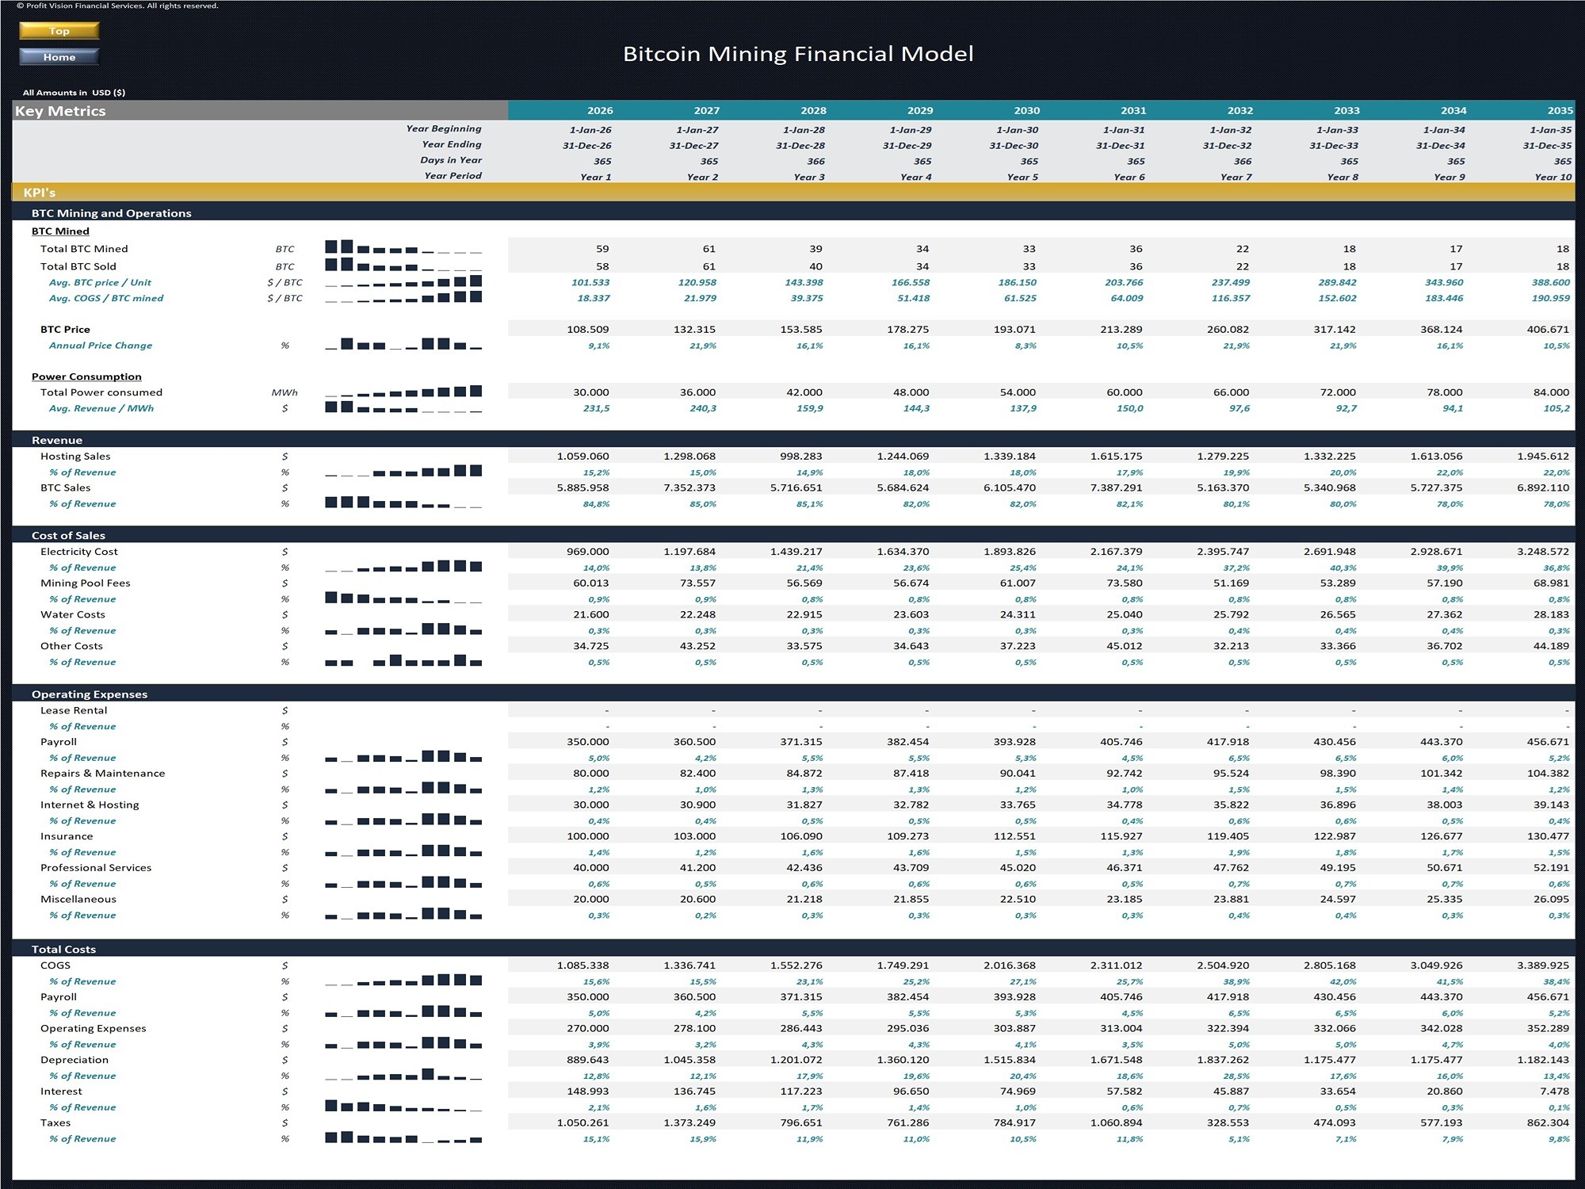Viewport: 1585px width, 1189px height.
Task: Click the Payroll sparkline under Operating Expenses
Action: (404, 757)
